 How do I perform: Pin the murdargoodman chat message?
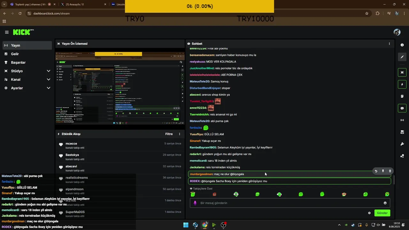click(383, 171)
